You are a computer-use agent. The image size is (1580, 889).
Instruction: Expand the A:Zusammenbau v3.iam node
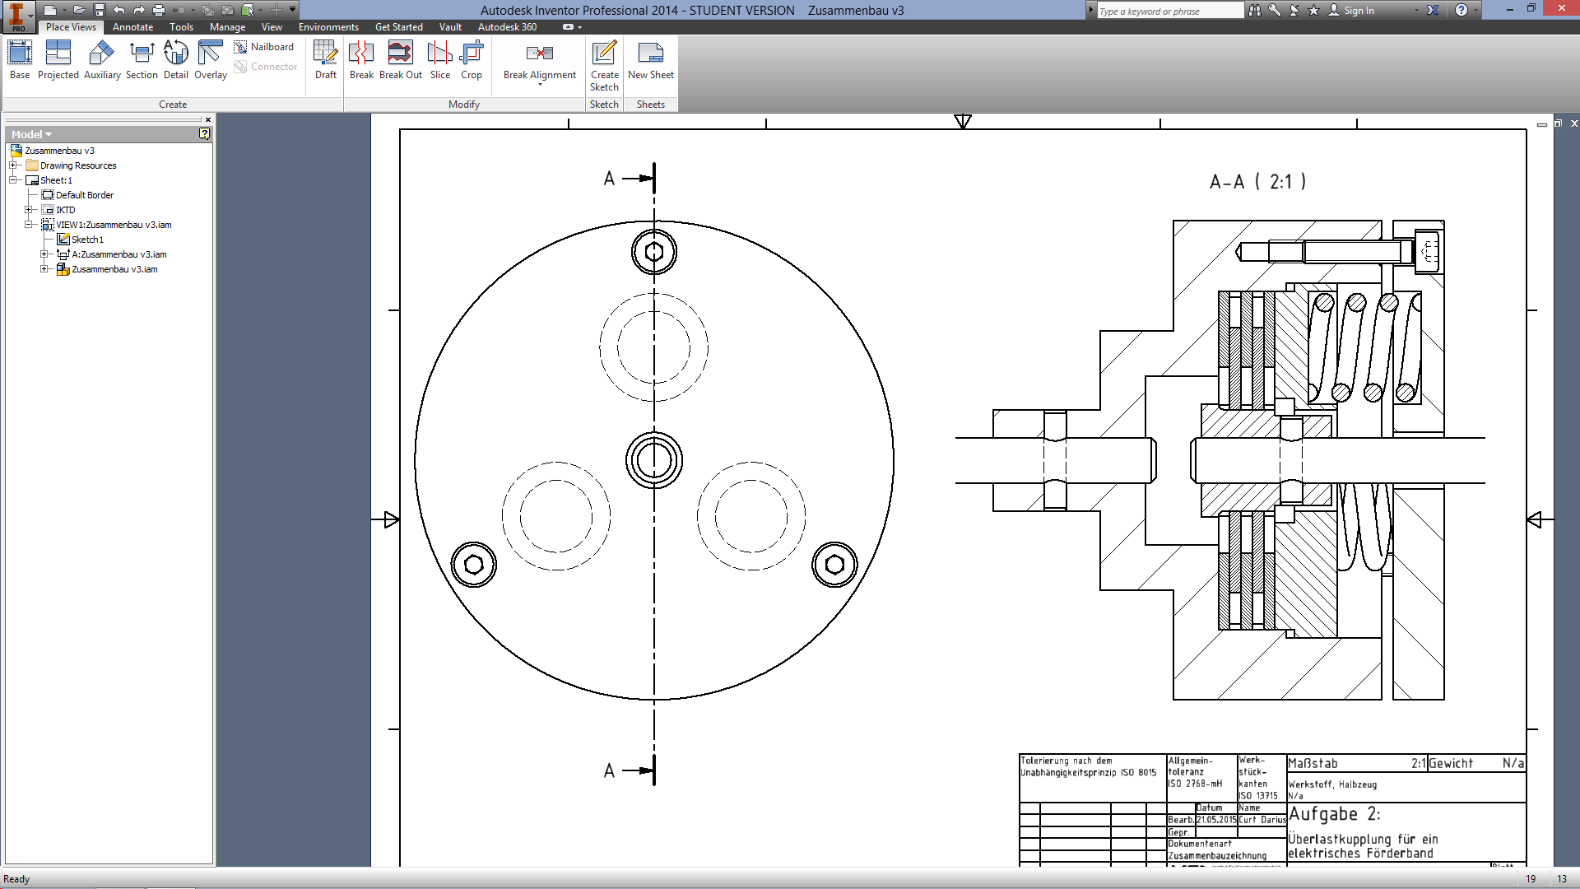coord(44,254)
